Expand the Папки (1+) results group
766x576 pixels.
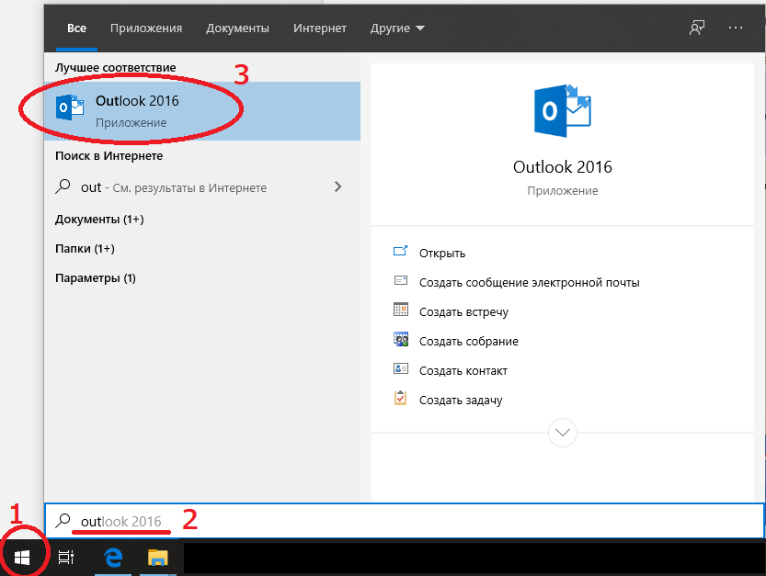coord(85,248)
